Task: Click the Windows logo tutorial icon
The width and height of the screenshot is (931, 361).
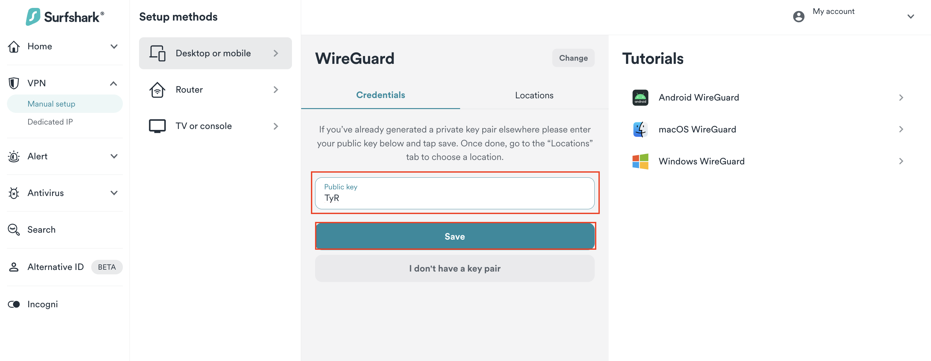Action: [640, 161]
